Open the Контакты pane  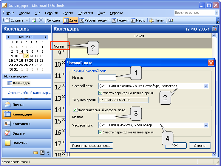click(27, 124)
